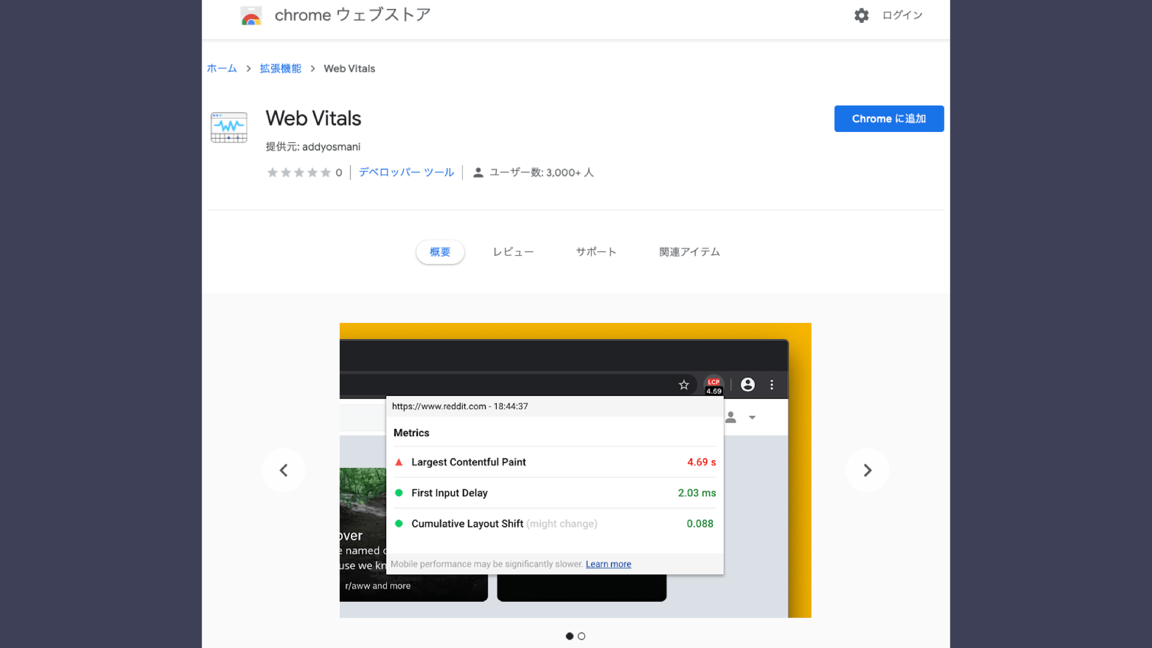Image resolution: width=1152 pixels, height=648 pixels.
Task: Switch to the レビュー tab
Action: click(x=513, y=252)
